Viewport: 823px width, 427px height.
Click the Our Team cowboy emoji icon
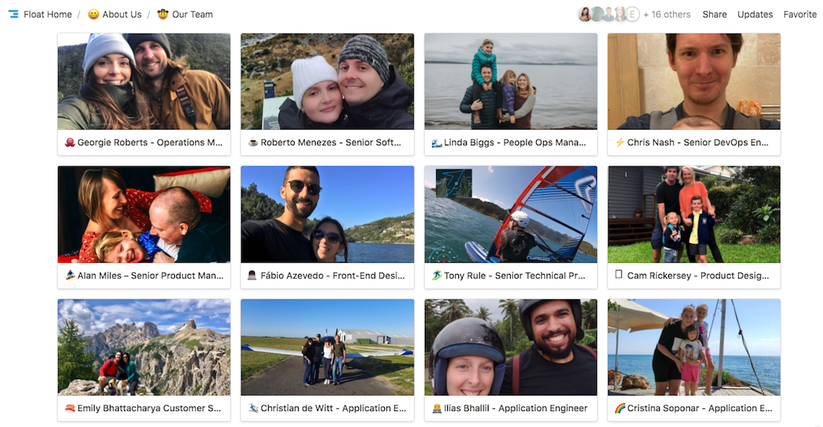pos(163,14)
